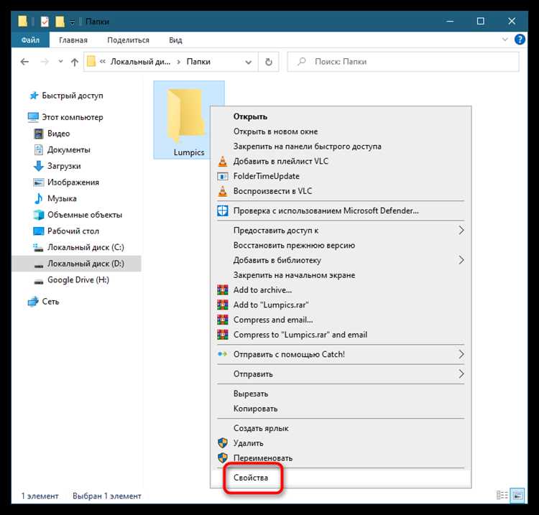Choose Add to "Lumpics.rar"
This screenshot has height=515, width=539.
(x=341, y=305)
